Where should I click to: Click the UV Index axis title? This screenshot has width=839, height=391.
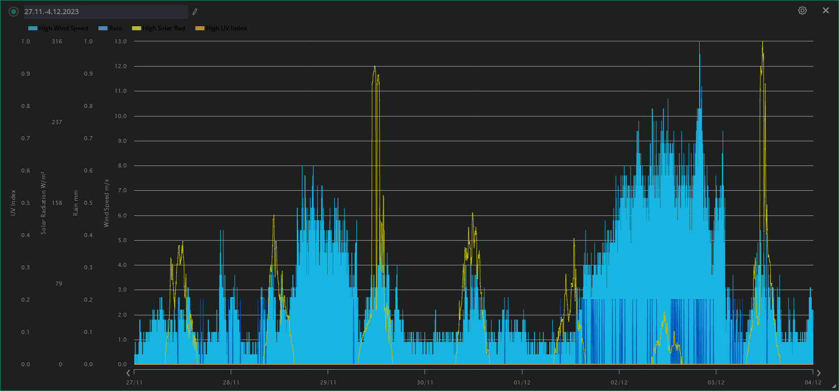pos(13,203)
